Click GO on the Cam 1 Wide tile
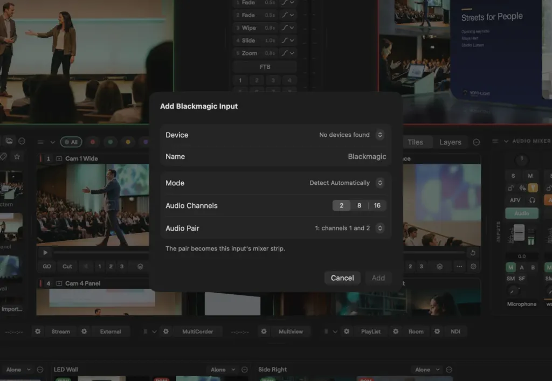Viewport: 552px width, 381px height. (47, 266)
